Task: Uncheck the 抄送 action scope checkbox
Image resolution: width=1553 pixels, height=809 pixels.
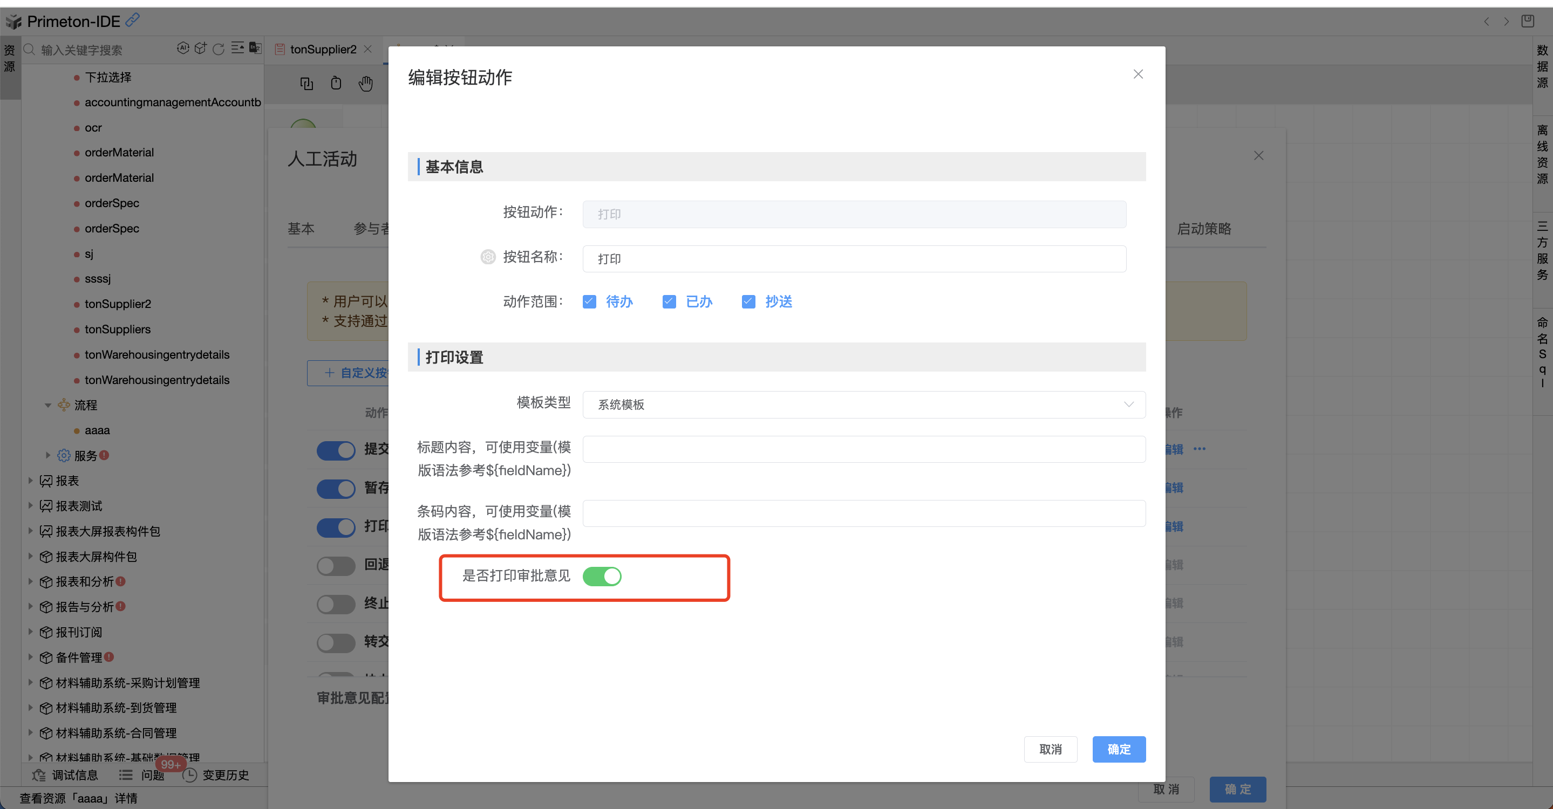Action: (748, 301)
